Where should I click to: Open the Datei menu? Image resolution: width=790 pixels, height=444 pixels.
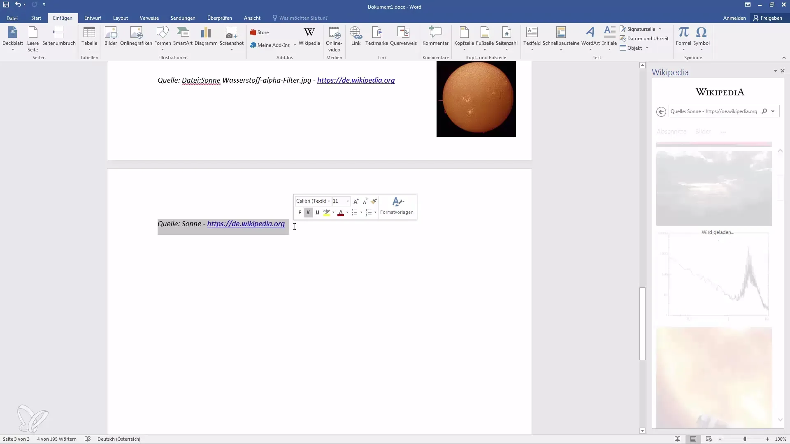pos(12,18)
